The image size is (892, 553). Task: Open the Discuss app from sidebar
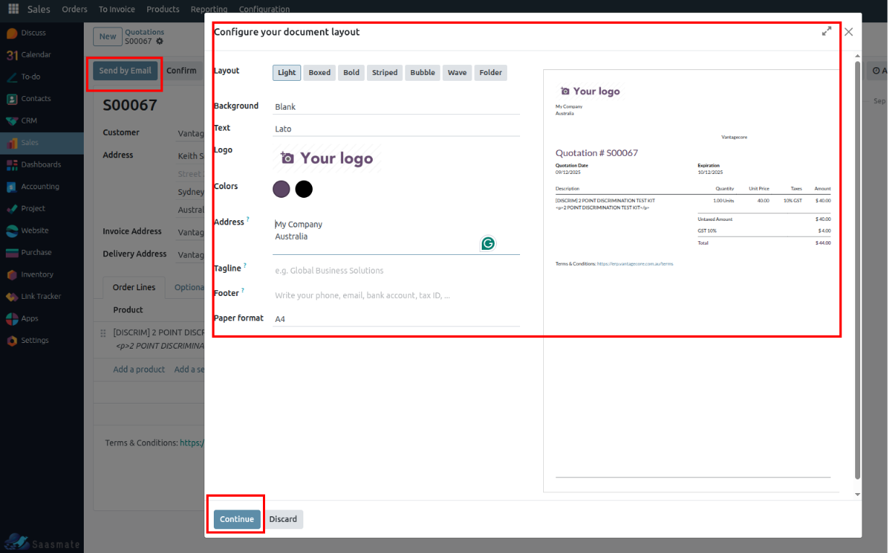[x=12, y=33]
